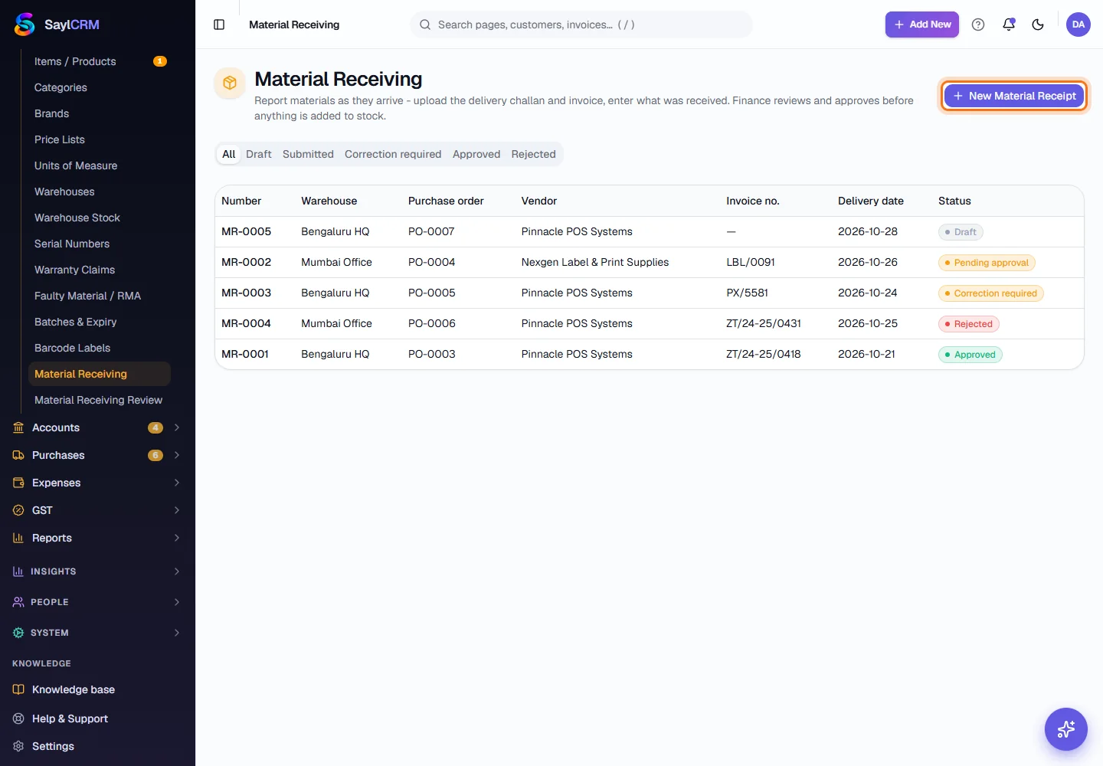
Task: Expand the Reports section chevron
Action: pos(177,538)
